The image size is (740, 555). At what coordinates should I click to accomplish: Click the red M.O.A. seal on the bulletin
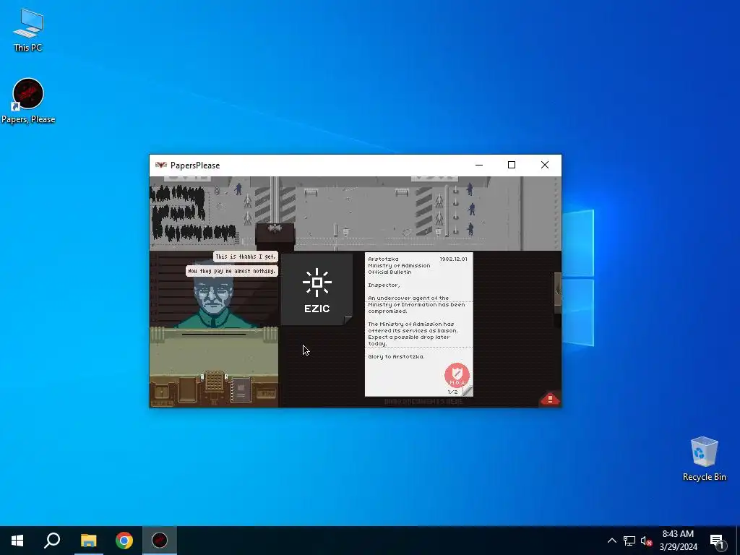[x=457, y=375]
